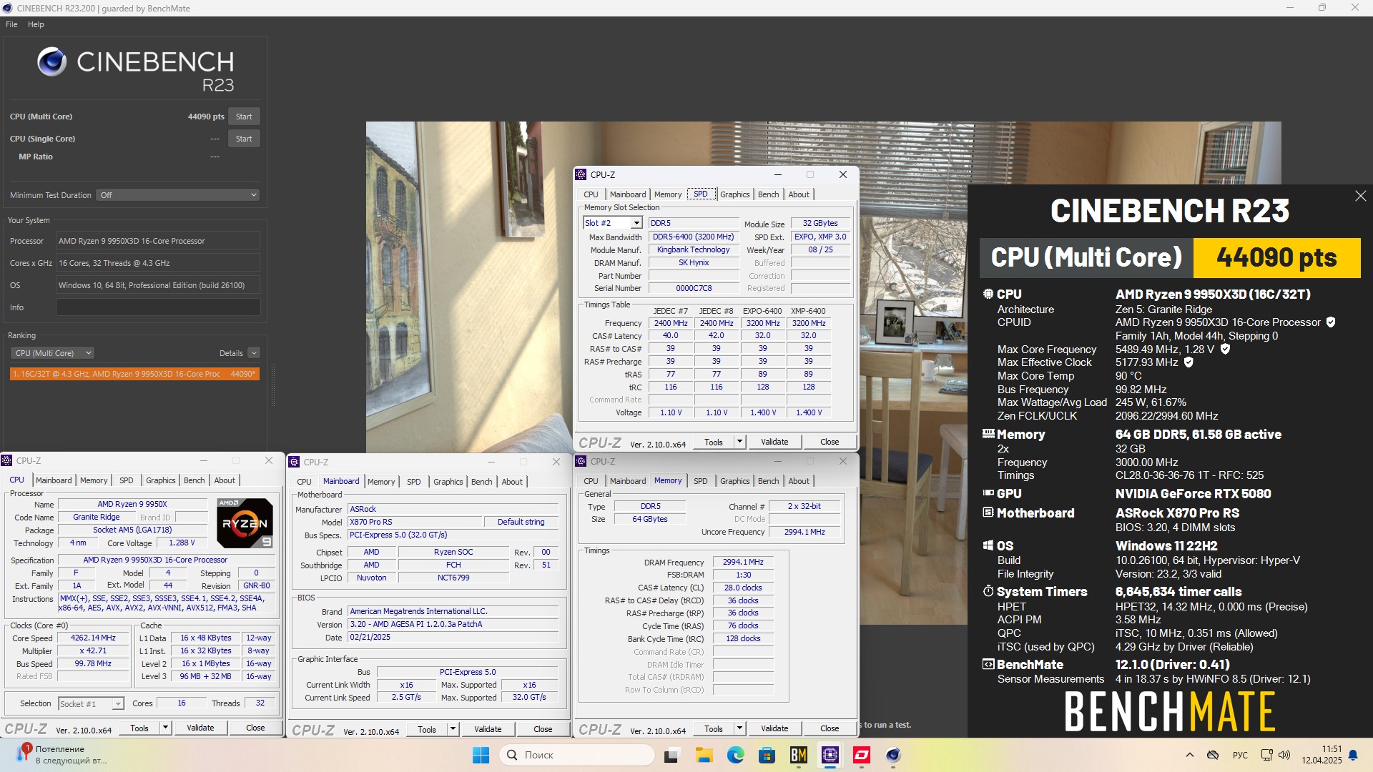Open BenchMate taskbar icon

pos(799,755)
